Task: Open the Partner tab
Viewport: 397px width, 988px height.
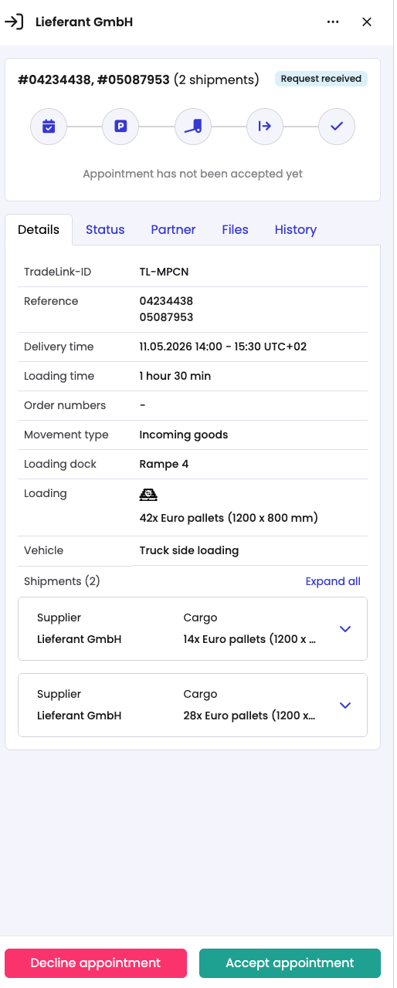Action: [x=173, y=229]
